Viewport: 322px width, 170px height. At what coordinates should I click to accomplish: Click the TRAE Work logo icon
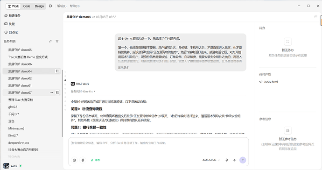point(73,84)
